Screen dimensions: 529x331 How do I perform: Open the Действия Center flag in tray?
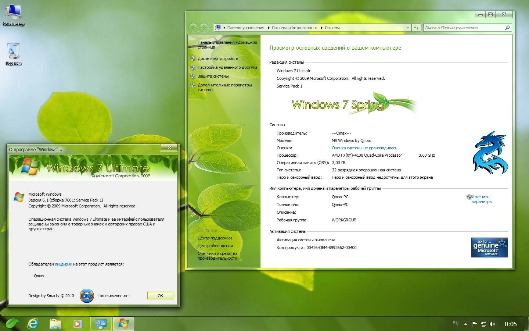(x=474, y=324)
